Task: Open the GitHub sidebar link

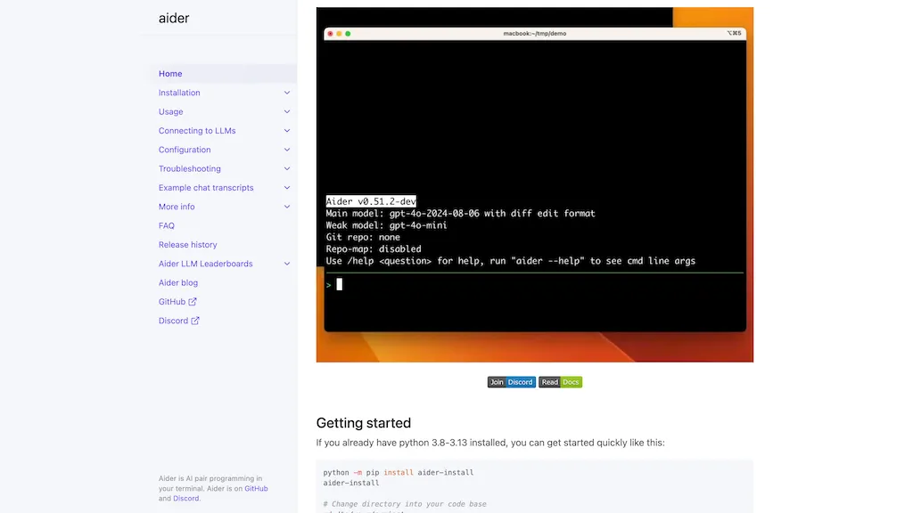Action: (x=172, y=302)
